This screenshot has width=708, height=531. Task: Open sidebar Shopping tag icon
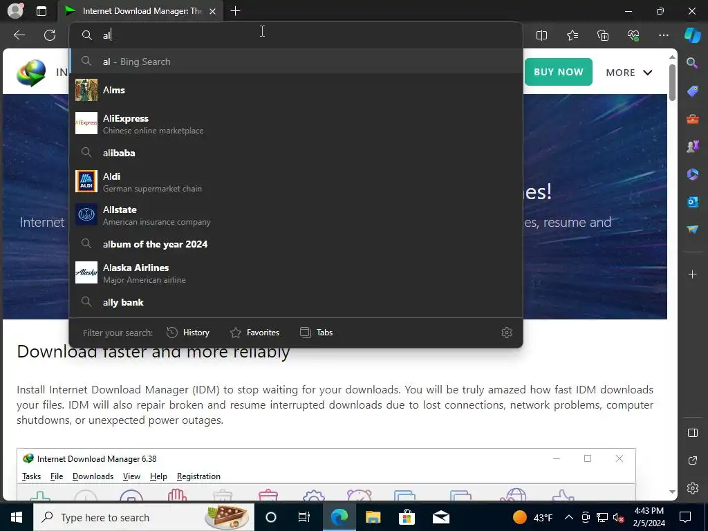coord(692,91)
